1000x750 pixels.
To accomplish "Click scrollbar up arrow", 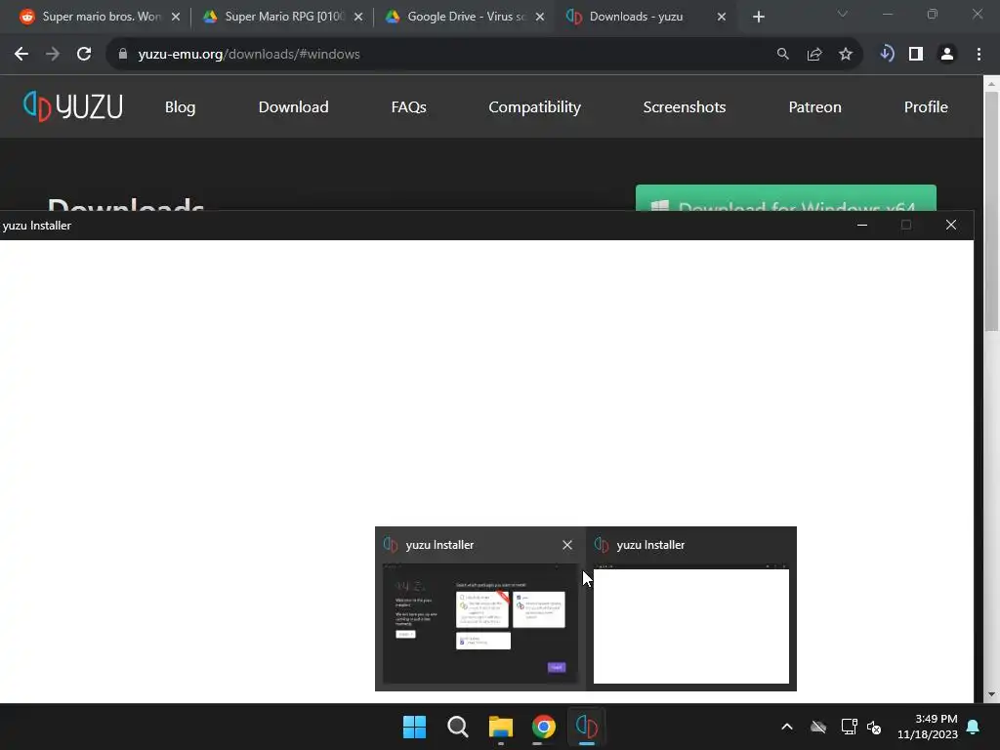I will pos(991,84).
